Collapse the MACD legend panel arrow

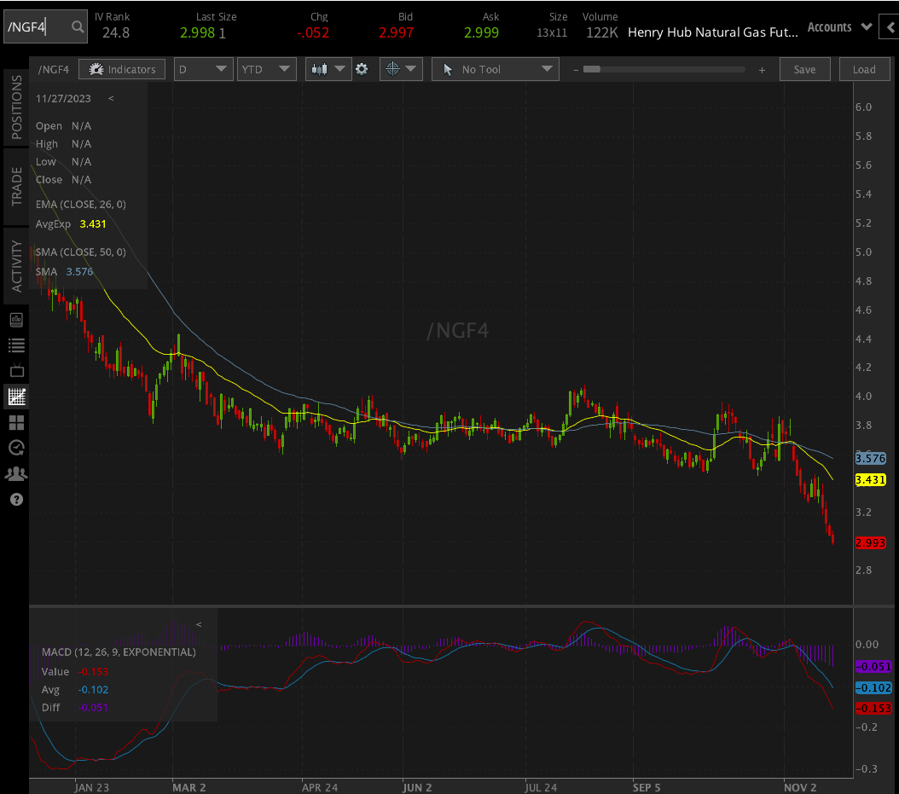point(199,624)
